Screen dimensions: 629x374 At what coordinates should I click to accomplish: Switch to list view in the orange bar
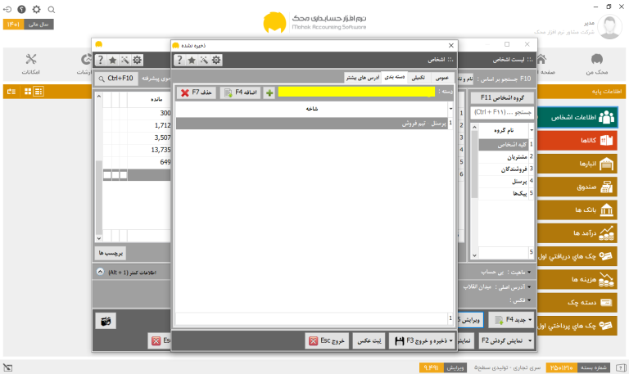click(x=38, y=92)
